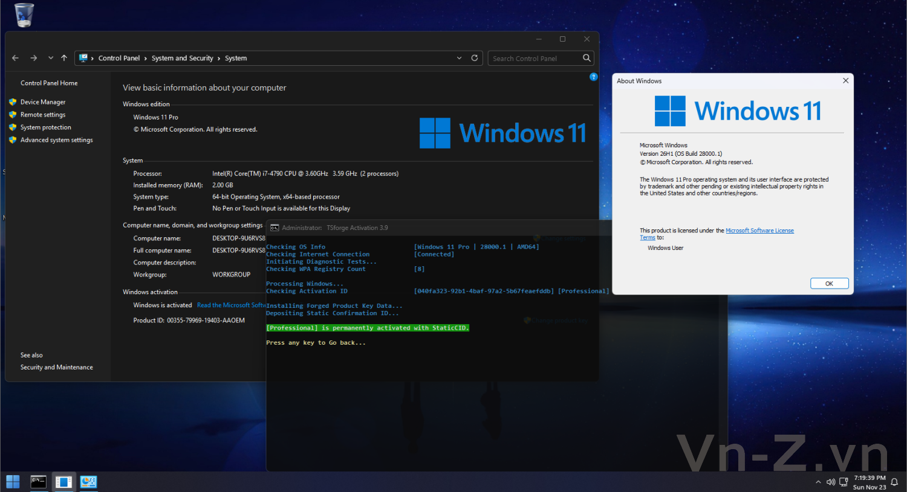
Task: Click OK in About Windows dialog
Action: click(x=829, y=283)
